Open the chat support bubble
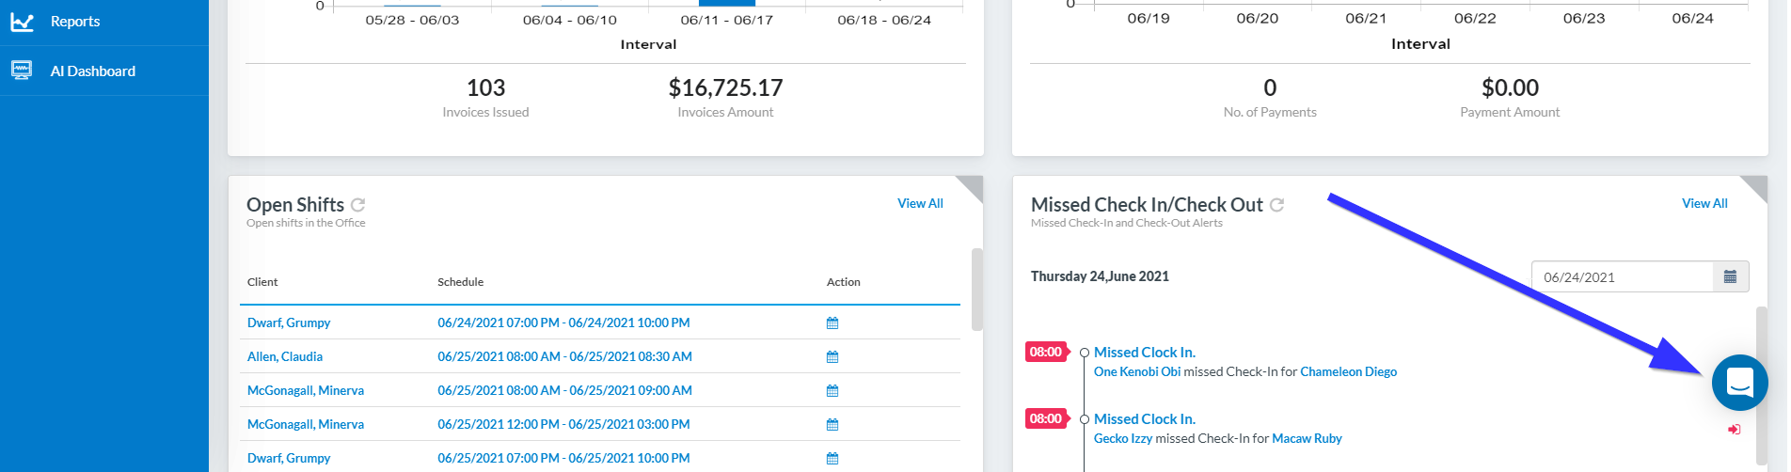Viewport: 1791px width, 472px height. (x=1739, y=383)
